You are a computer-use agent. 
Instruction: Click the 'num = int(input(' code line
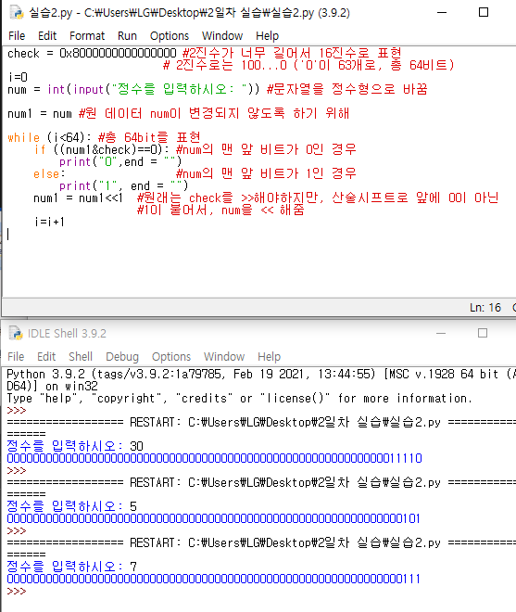click(218, 89)
